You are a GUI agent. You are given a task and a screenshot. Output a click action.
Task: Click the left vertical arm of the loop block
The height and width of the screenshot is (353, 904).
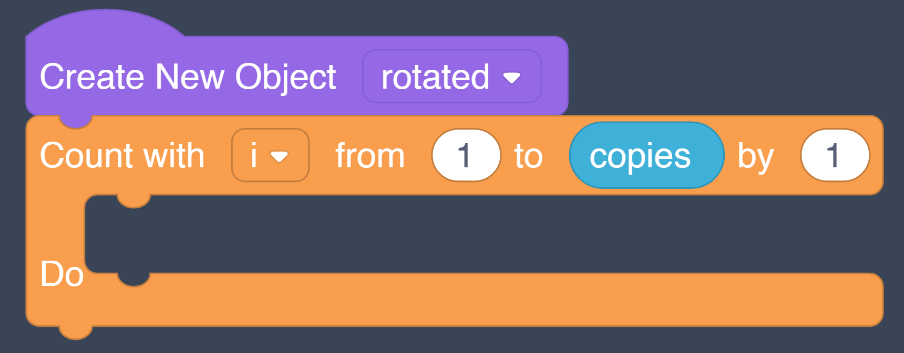pos(55,231)
